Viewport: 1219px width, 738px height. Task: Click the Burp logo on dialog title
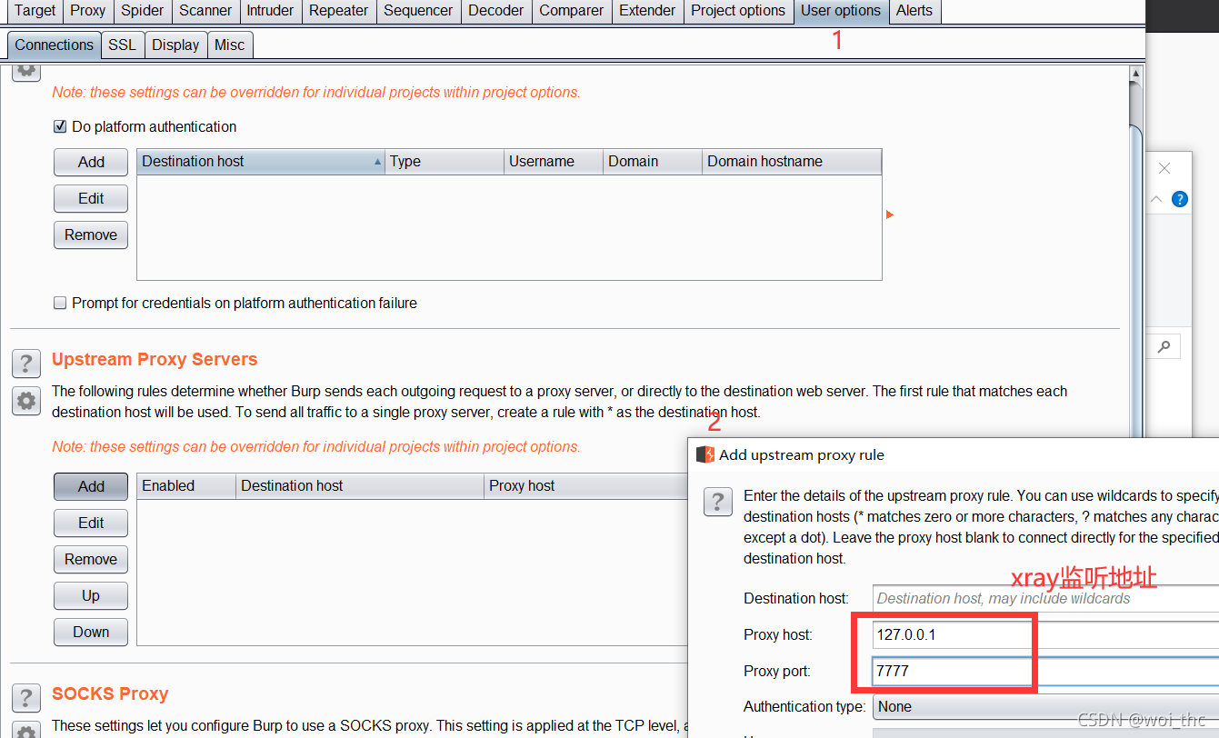pos(705,454)
